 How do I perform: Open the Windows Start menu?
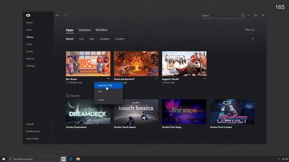tap(4, 159)
